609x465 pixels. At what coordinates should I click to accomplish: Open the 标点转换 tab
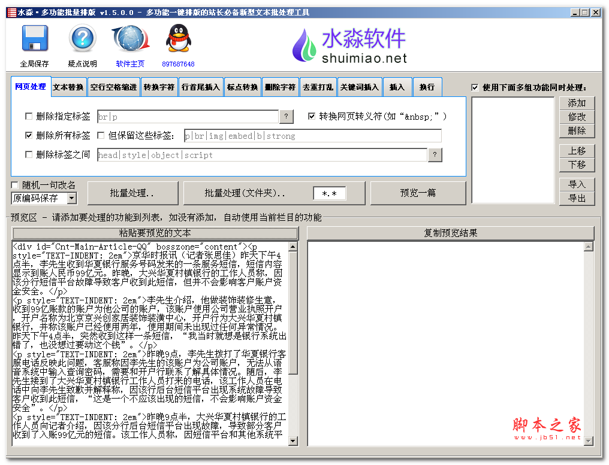[242, 87]
